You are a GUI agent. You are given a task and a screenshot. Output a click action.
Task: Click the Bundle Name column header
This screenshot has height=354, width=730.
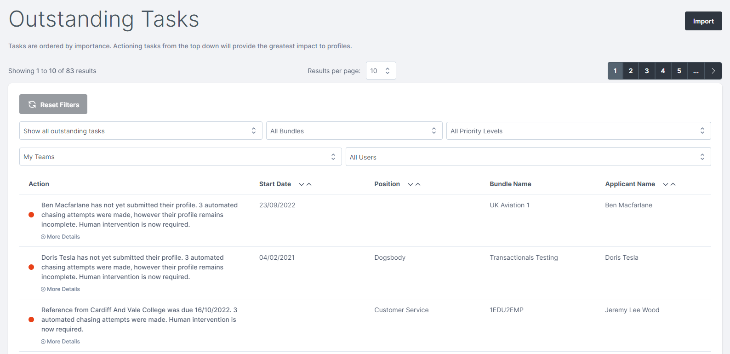510,184
